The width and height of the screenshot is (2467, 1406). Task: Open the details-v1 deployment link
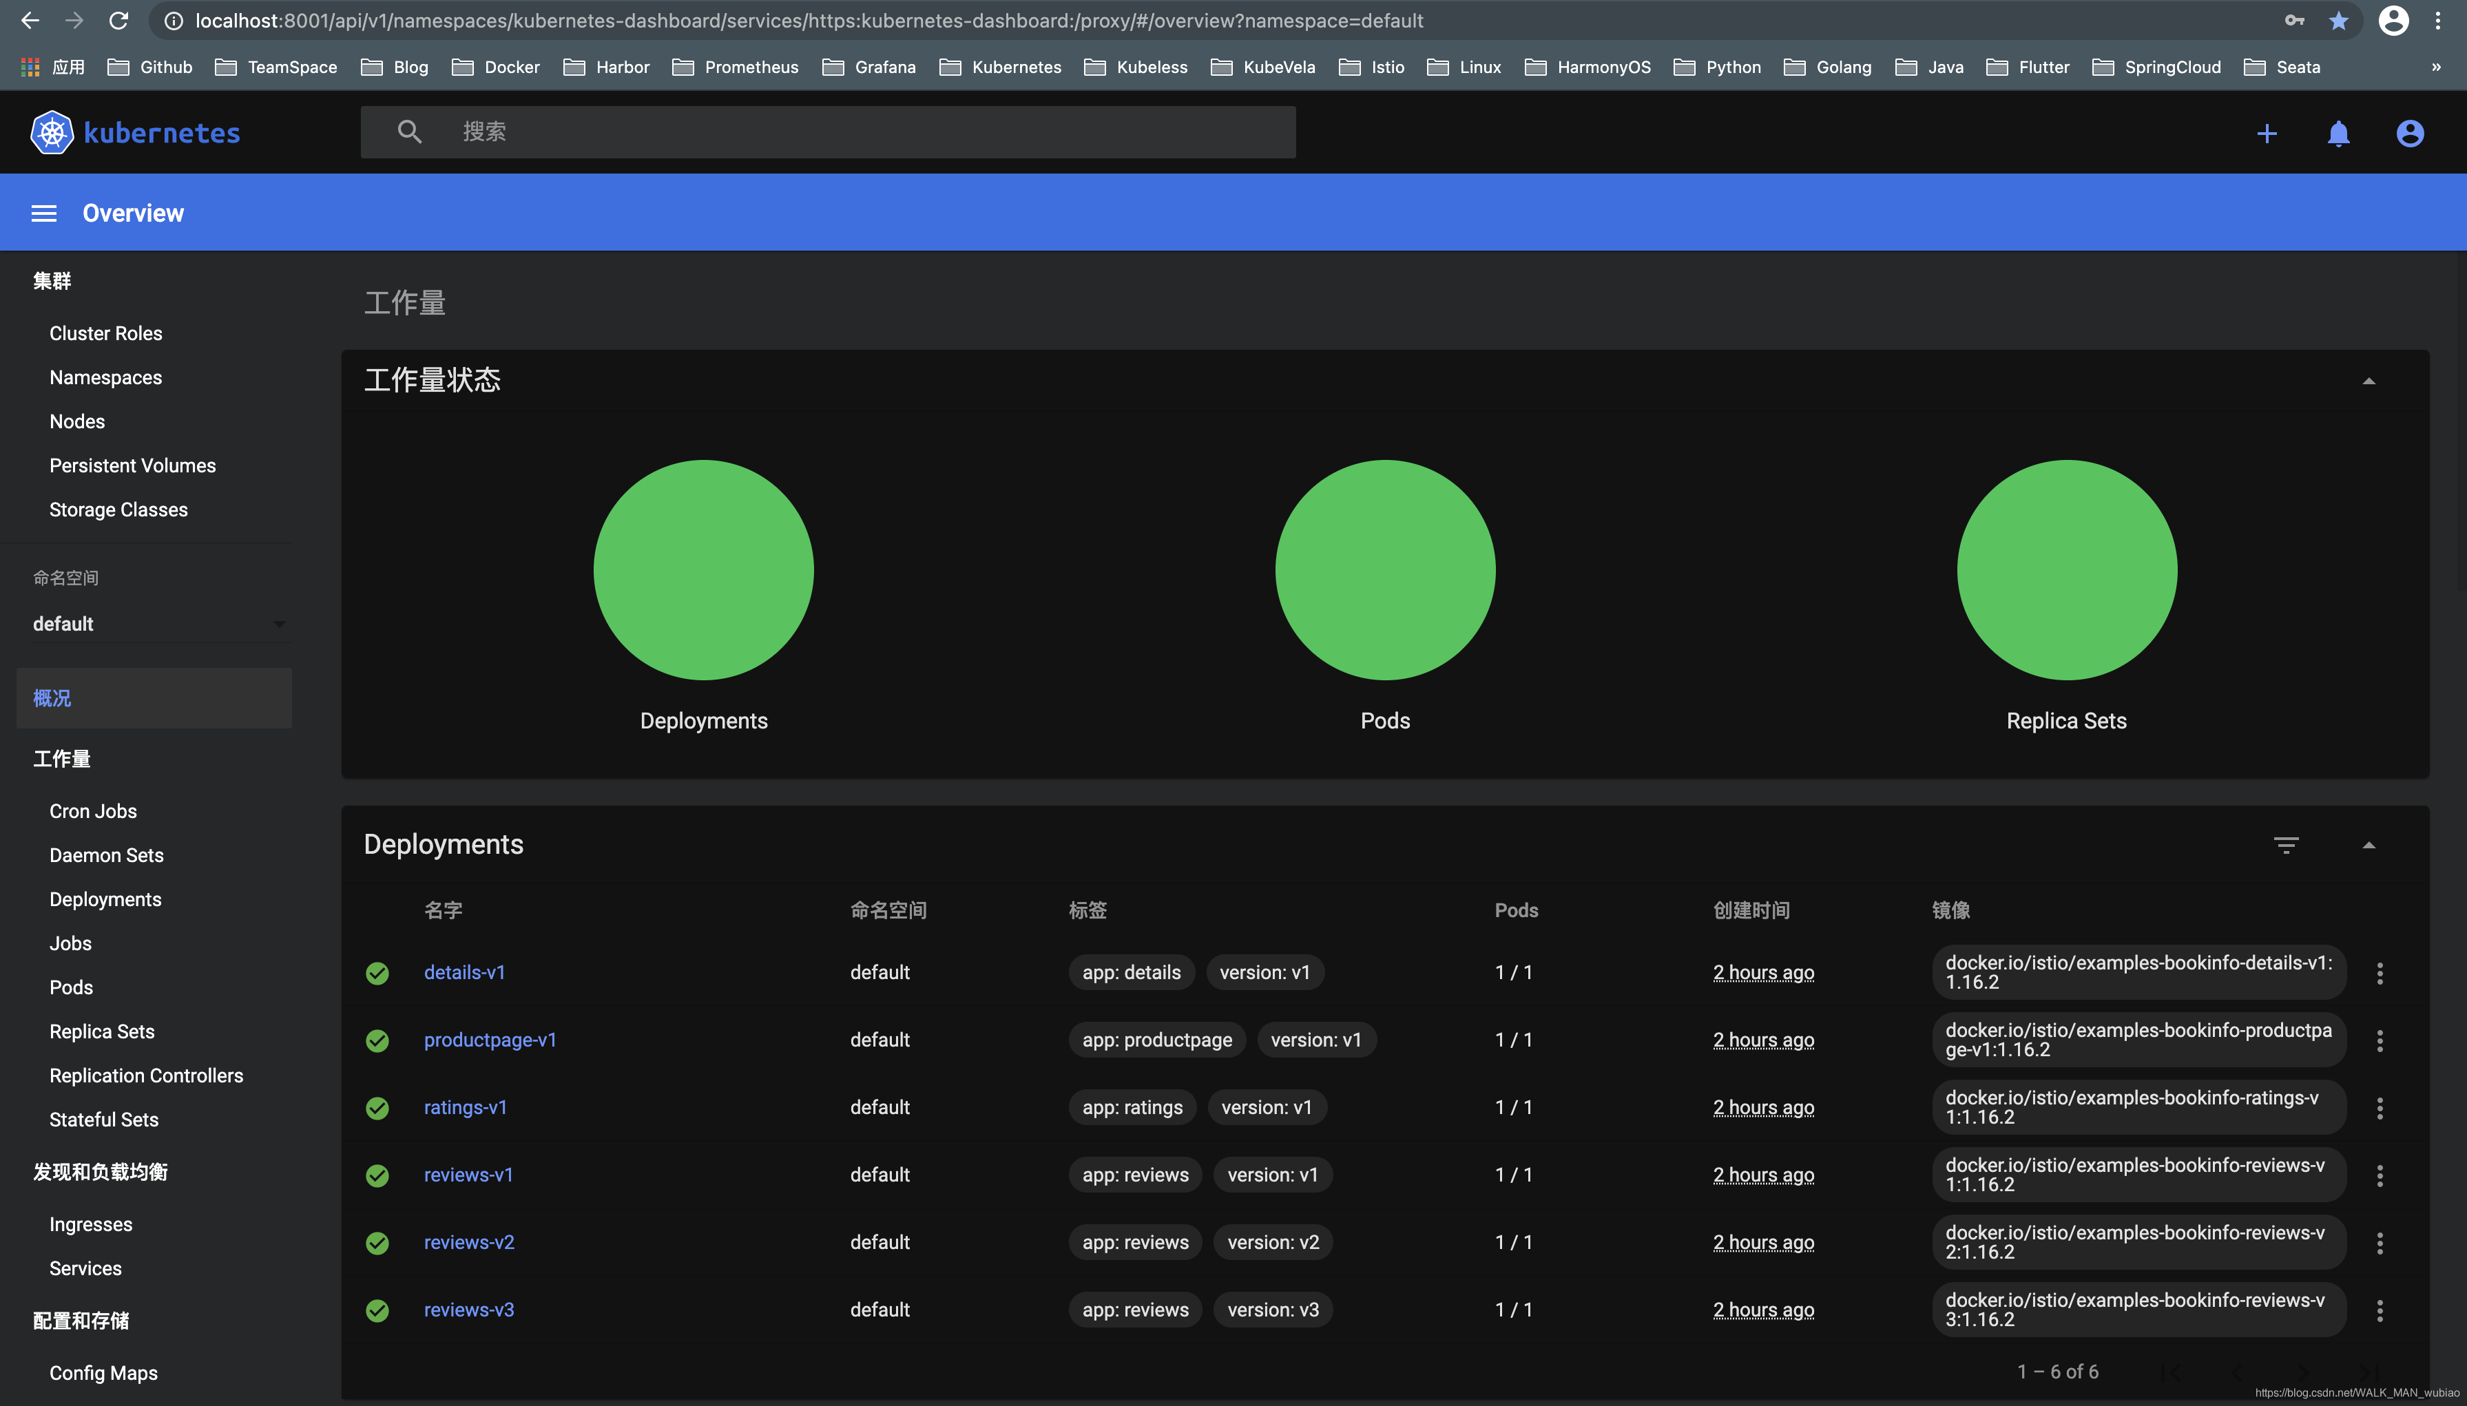pyautogui.click(x=465, y=972)
